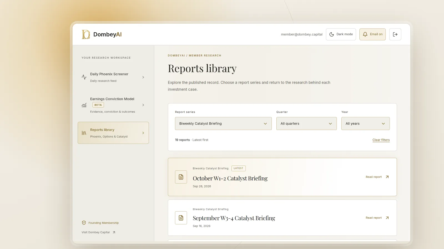The image size is (444, 249).
Task: Open the All years dropdown
Action: (365, 124)
